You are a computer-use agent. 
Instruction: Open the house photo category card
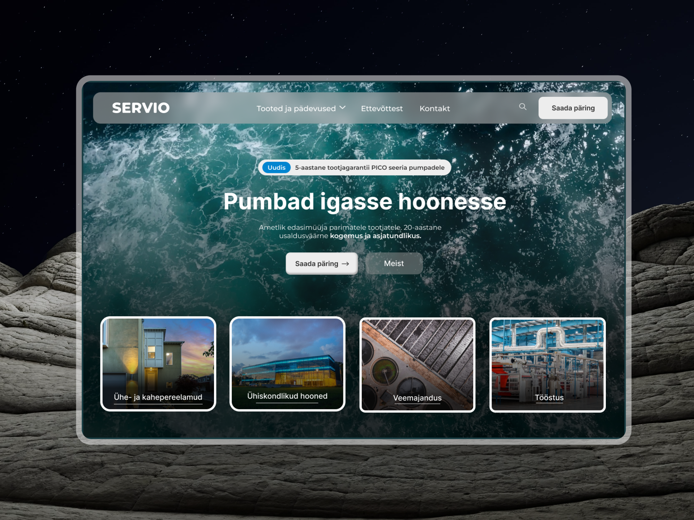158,364
